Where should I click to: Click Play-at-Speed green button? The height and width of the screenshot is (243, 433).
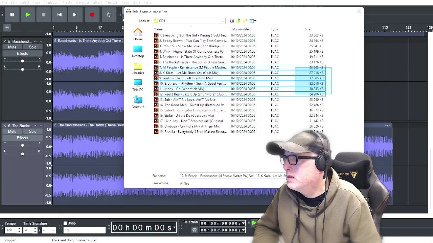[x=254, y=223]
